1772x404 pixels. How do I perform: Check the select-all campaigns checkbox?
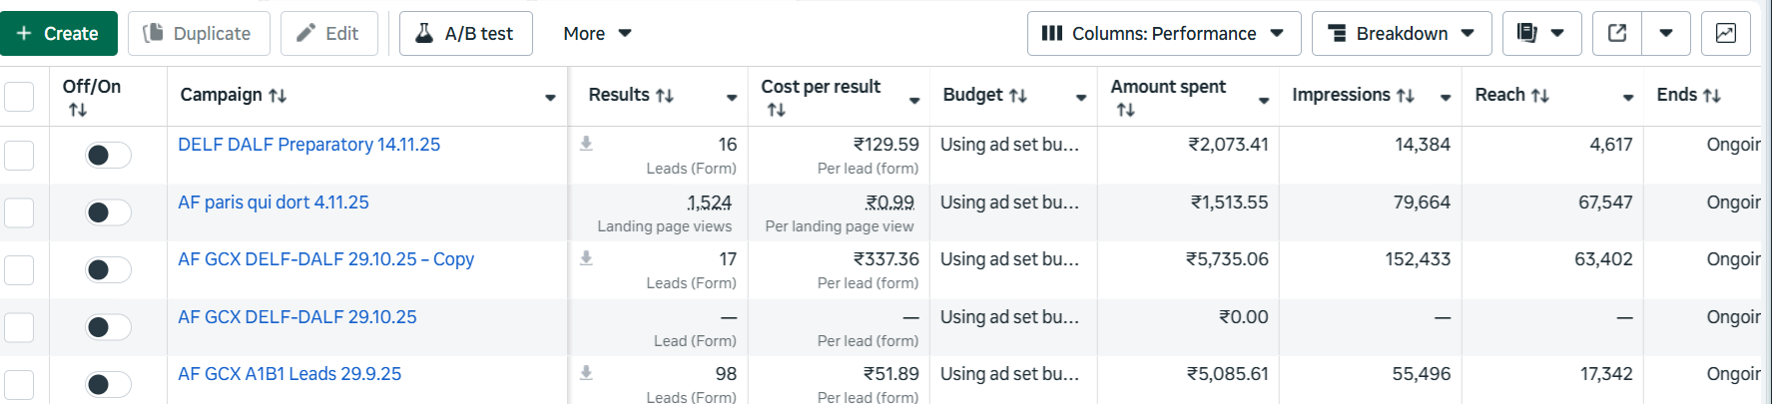pos(19,97)
